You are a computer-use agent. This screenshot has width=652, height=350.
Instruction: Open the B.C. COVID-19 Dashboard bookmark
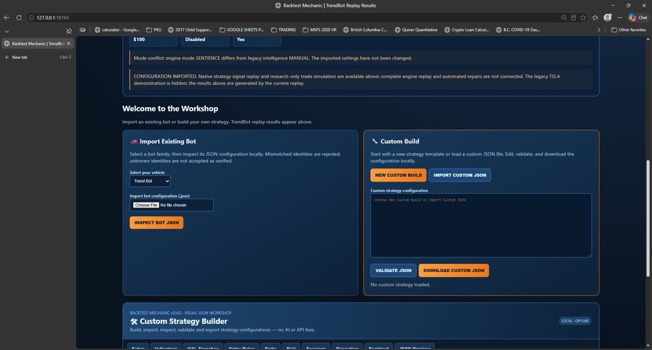coord(518,30)
